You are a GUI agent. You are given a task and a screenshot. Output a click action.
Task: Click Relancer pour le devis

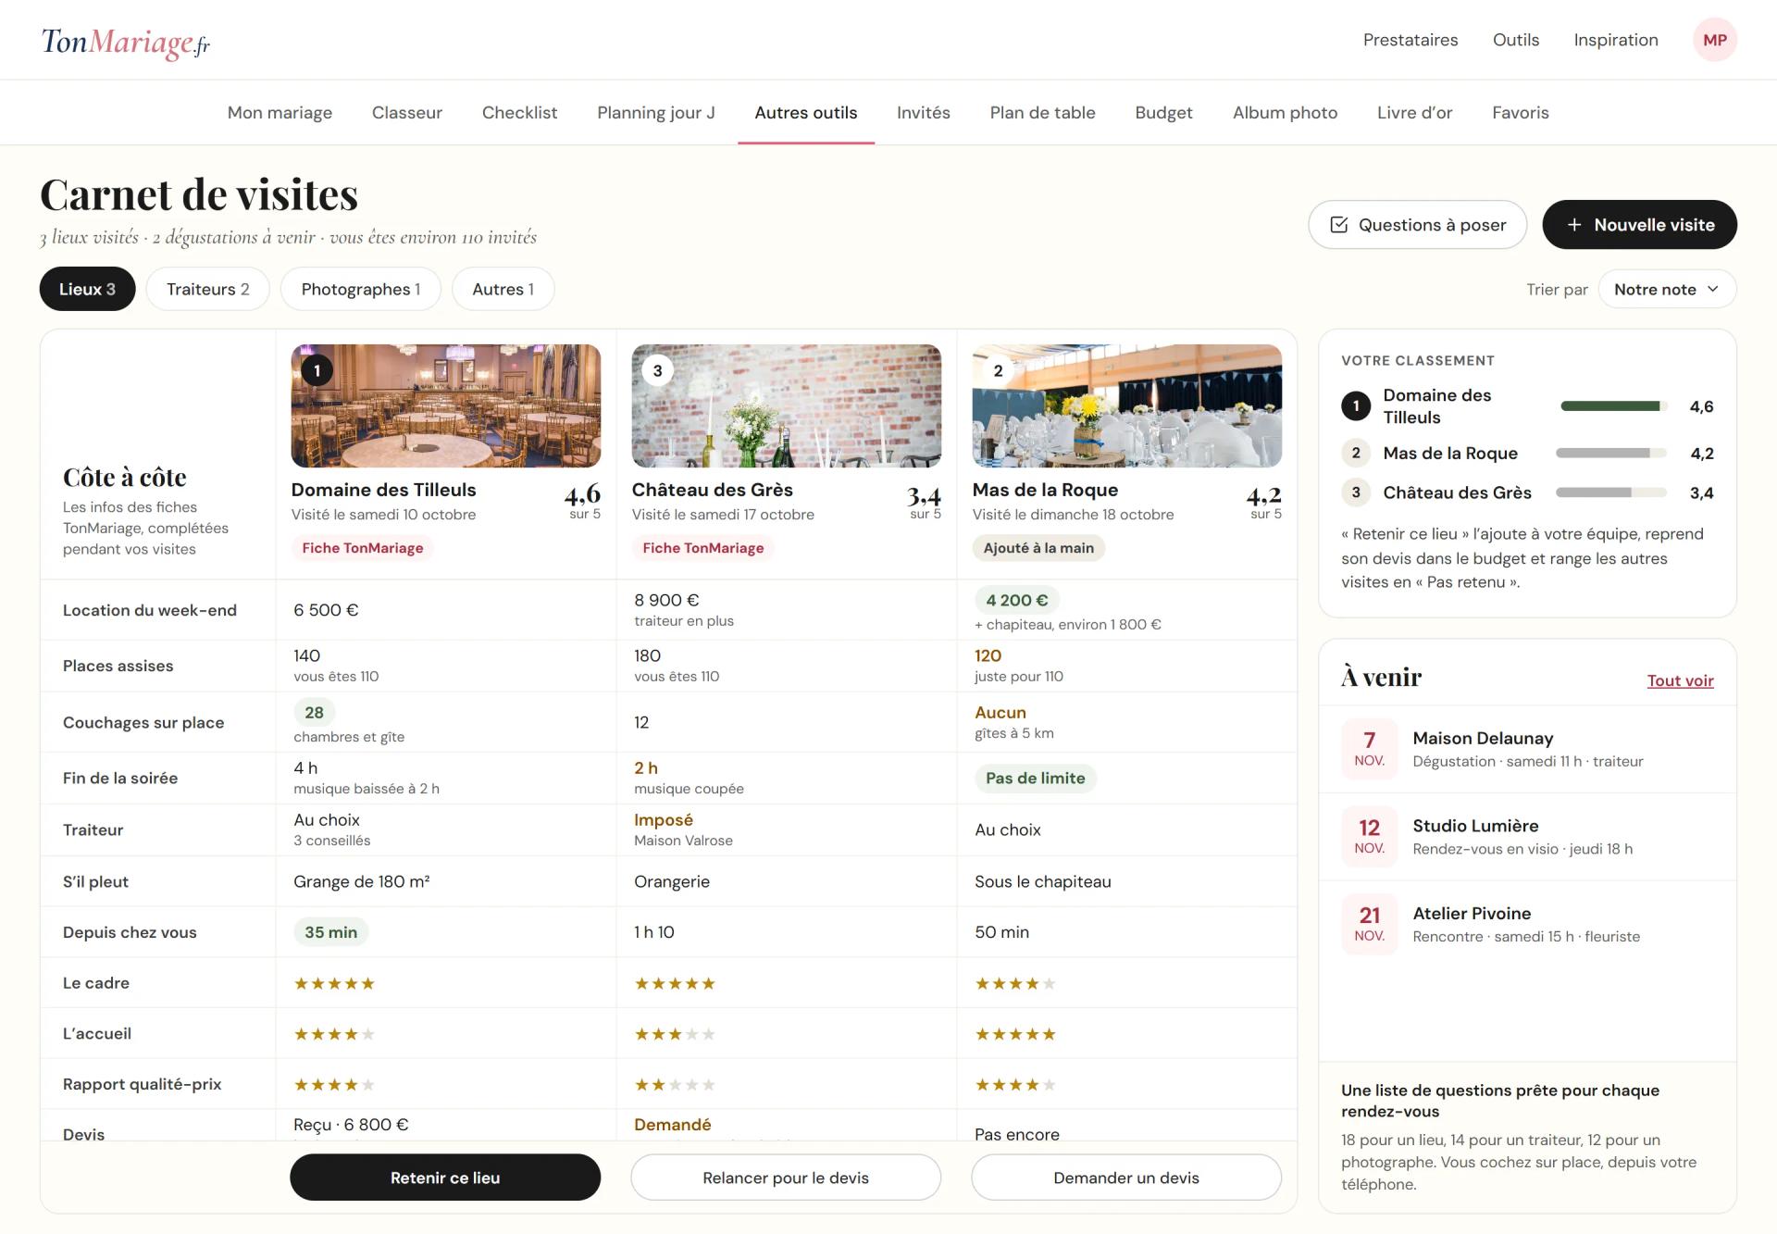(x=786, y=1178)
